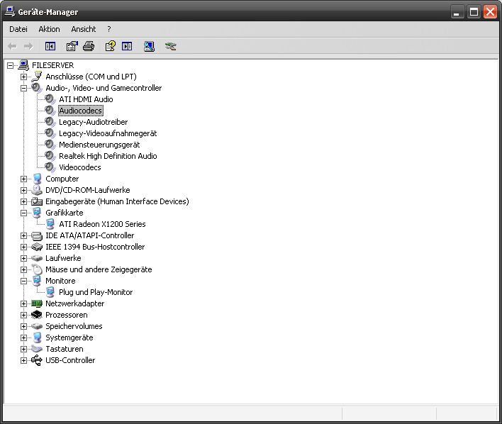Screen dimensions: 502x424
Task: Click Scan for hardware changes toolbar icon
Action: coord(171,46)
